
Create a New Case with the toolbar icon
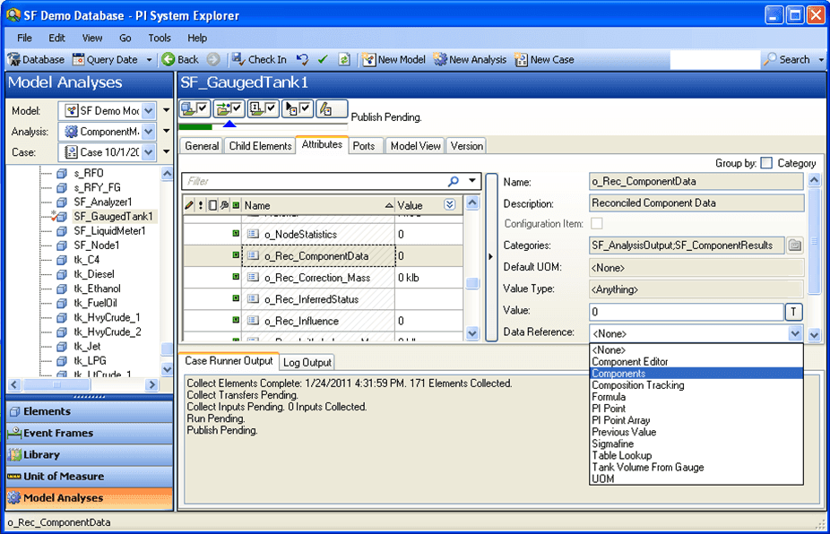(520, 60)
